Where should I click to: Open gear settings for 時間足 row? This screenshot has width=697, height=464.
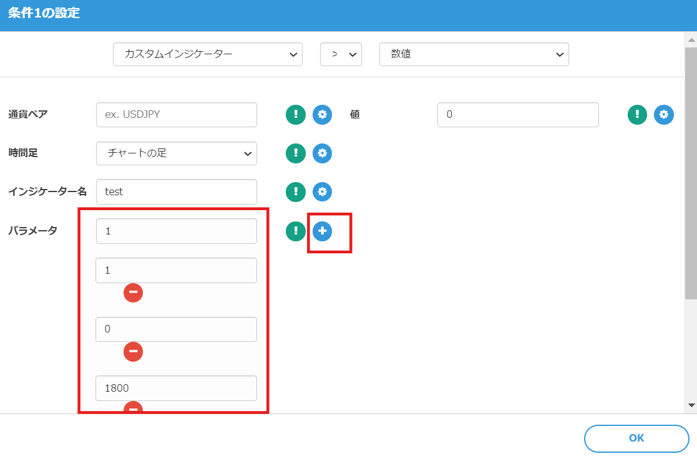322,153
